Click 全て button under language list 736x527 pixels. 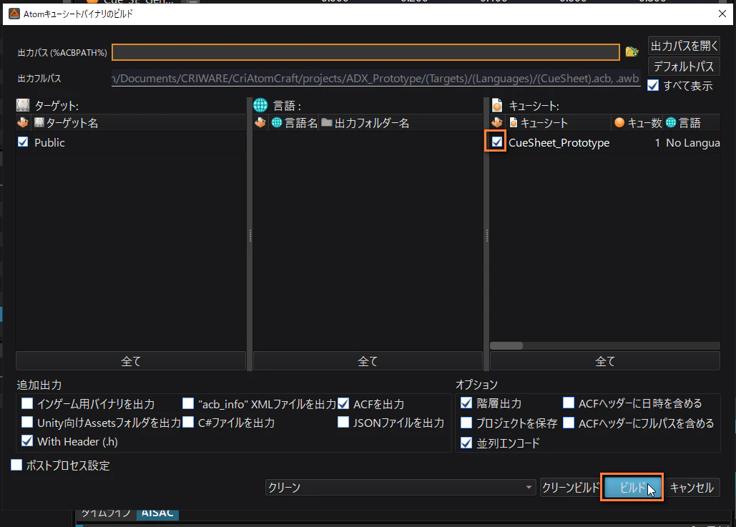coord(368,361)
